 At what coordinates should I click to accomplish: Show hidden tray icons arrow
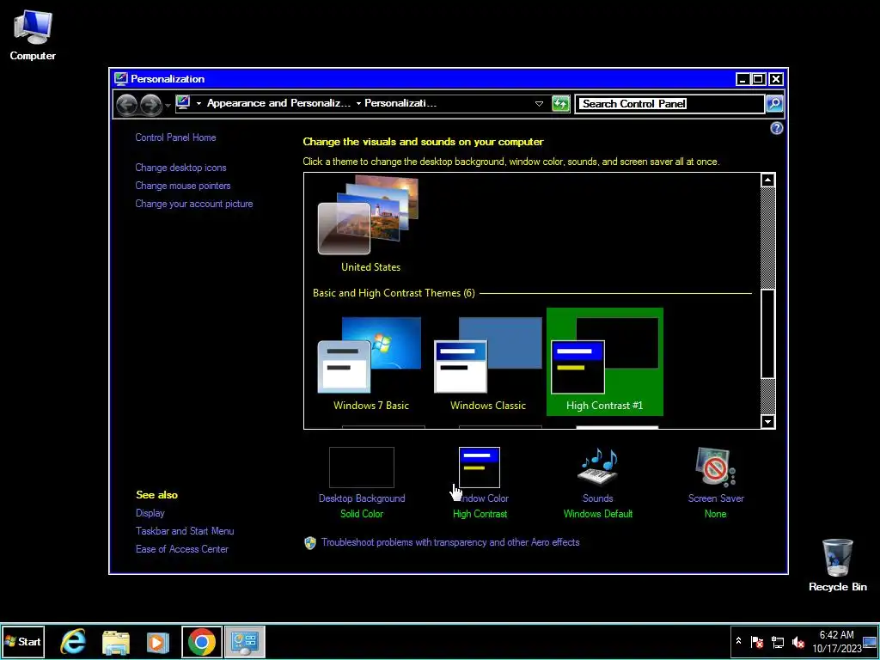pyautogui.click(x=738, y=641)
